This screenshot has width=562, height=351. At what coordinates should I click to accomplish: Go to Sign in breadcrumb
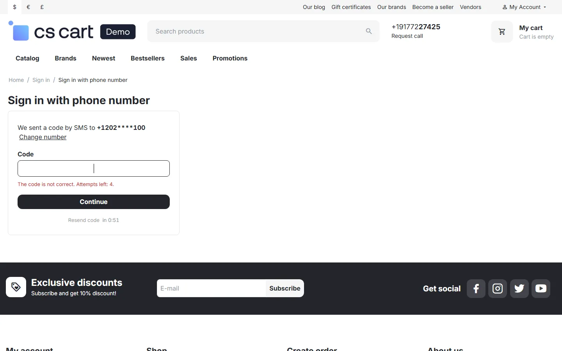coord(41,80)
